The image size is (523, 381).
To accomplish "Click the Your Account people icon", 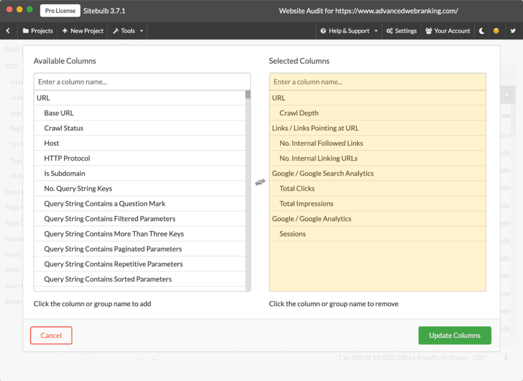I will click(x=429, y=31).
